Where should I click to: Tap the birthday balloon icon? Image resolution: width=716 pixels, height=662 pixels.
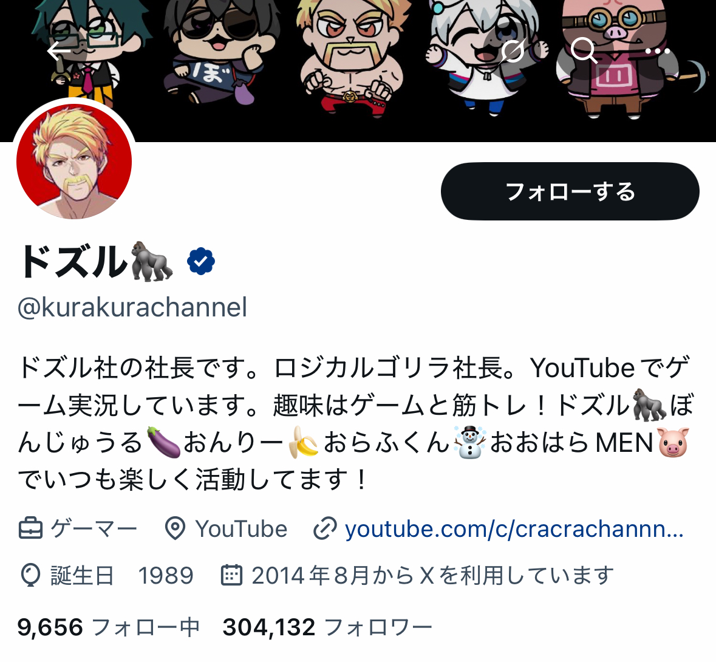tap(30, 575)
